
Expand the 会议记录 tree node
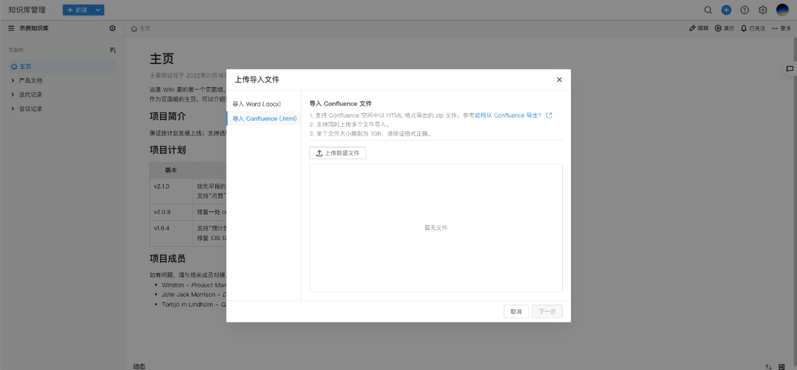13,109
